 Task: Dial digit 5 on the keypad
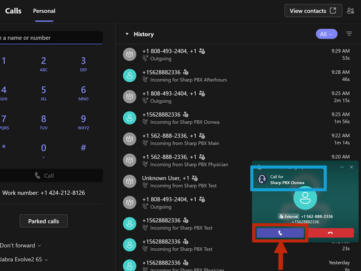[43, 93]
